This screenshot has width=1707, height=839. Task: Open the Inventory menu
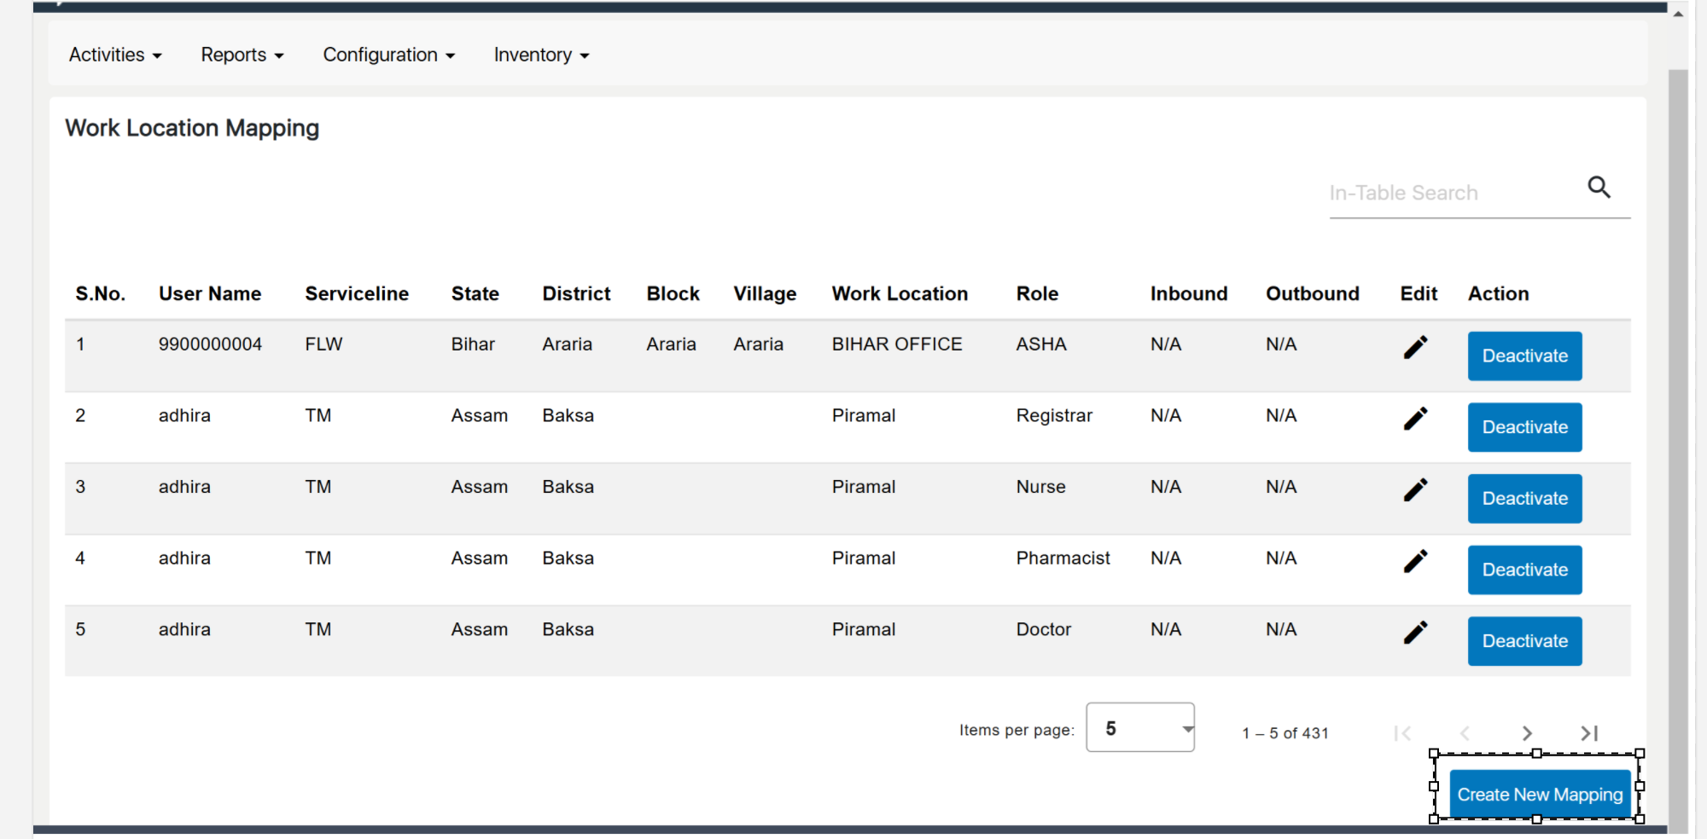click(542, 55)
